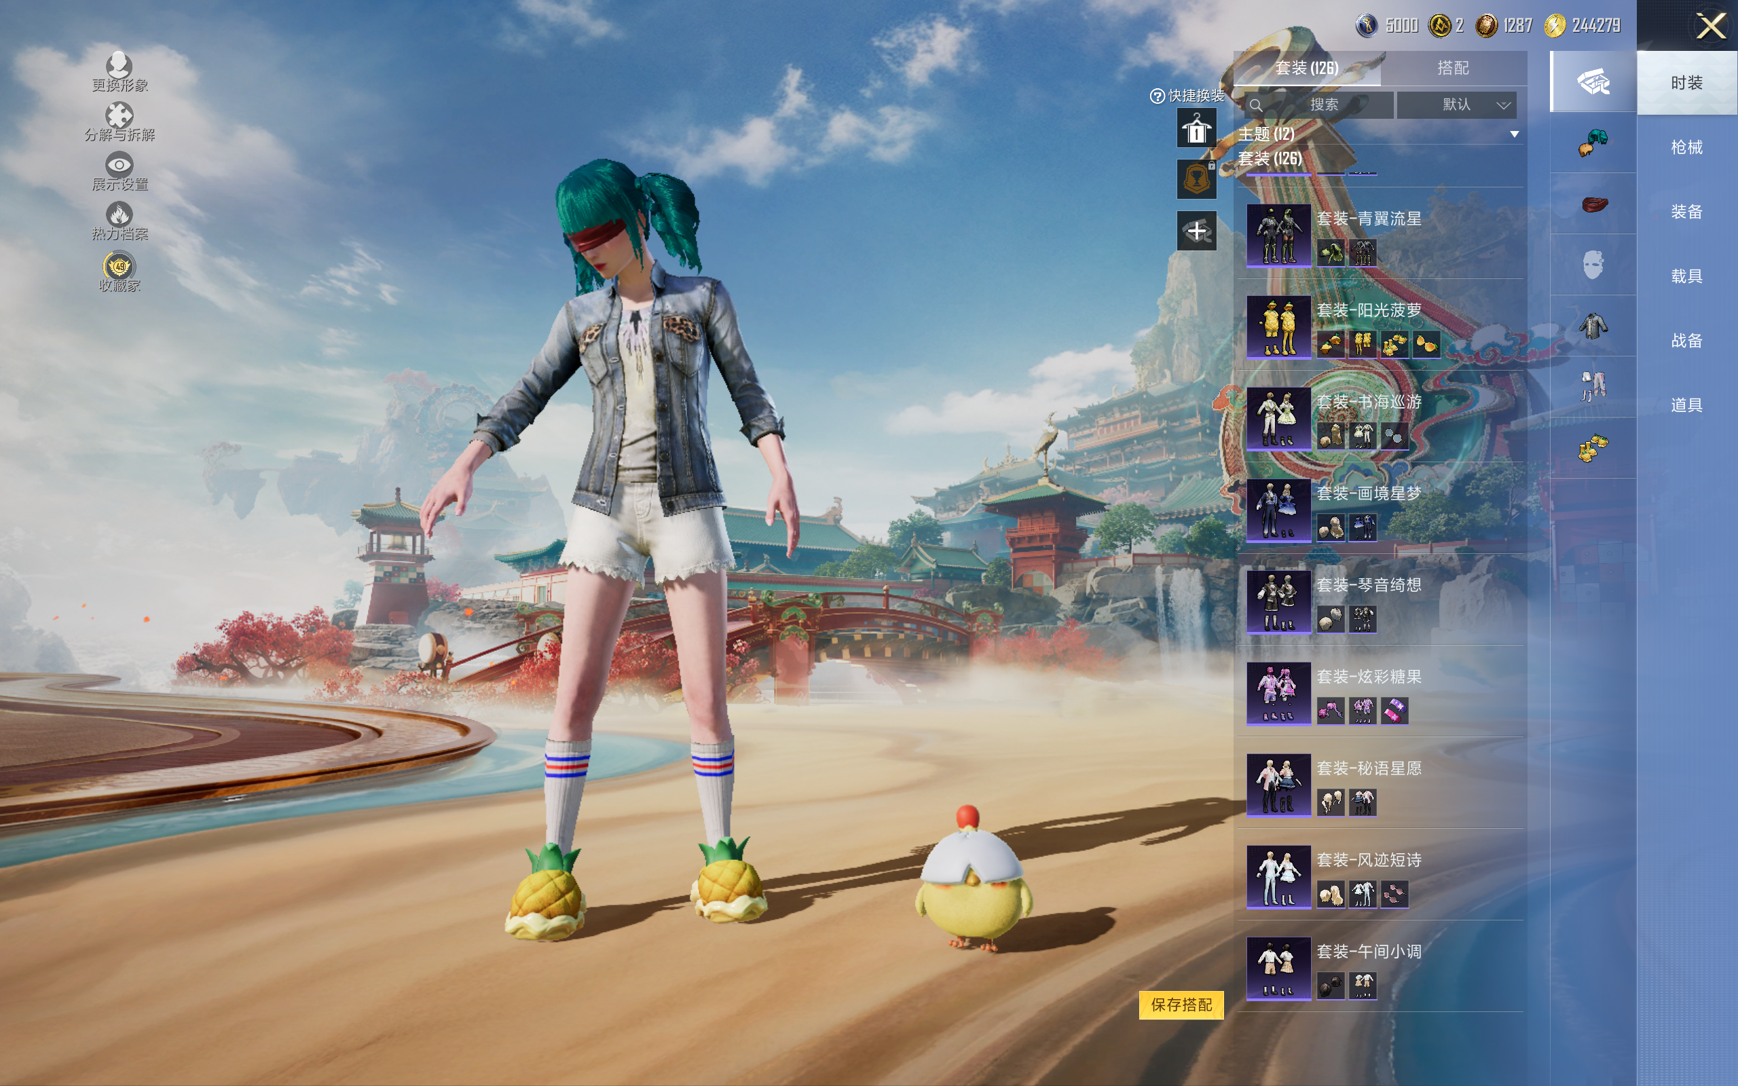
Task: Collapse the 套装 (126) section header
Action: (1270, 159)
